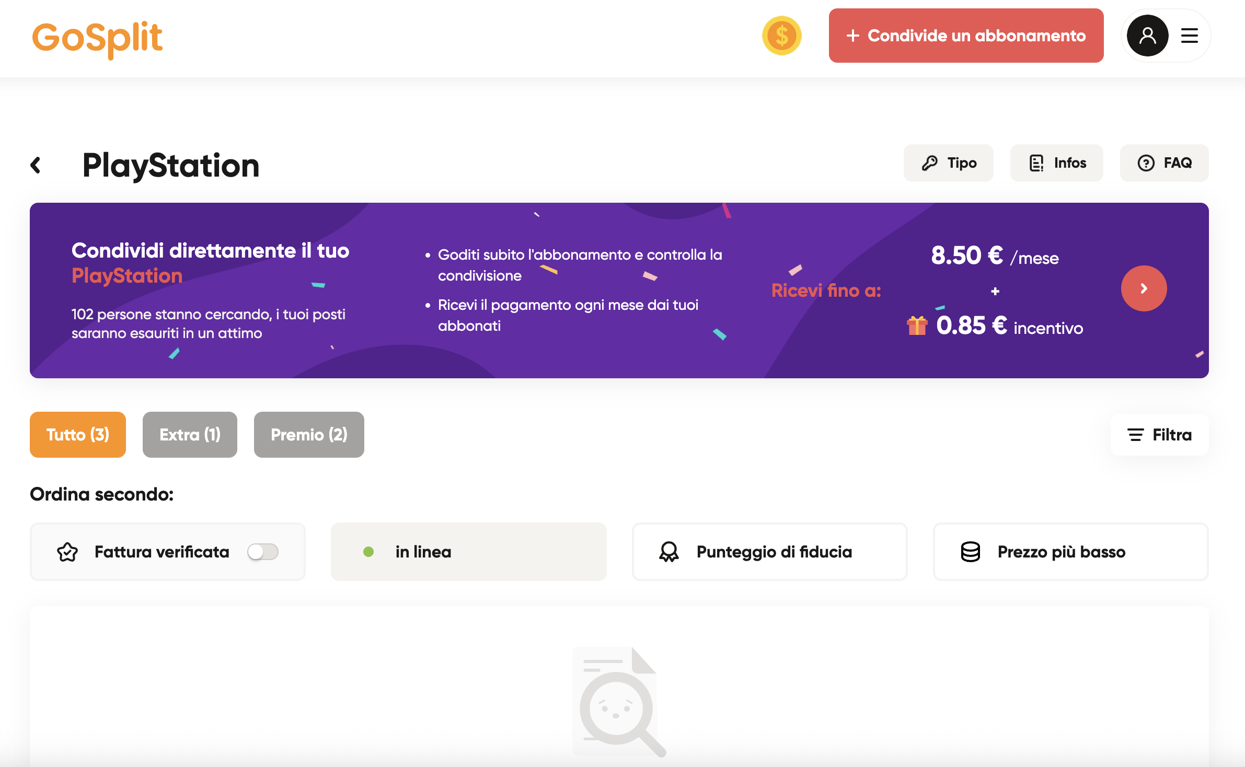Open the Tipo button
Screen dimensions: 1245x767
948,163
